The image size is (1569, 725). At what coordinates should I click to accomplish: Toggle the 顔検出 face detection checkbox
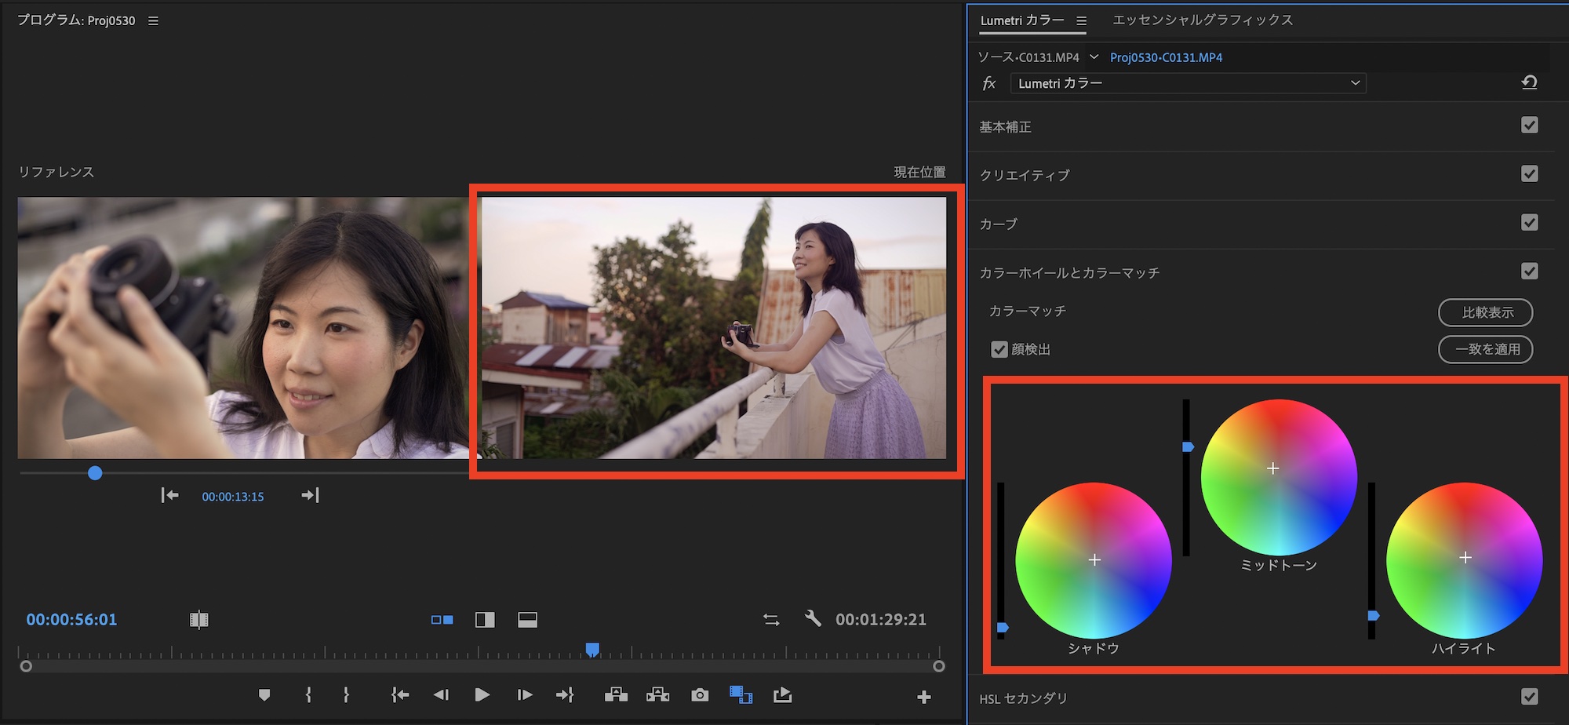click(999, 349)
